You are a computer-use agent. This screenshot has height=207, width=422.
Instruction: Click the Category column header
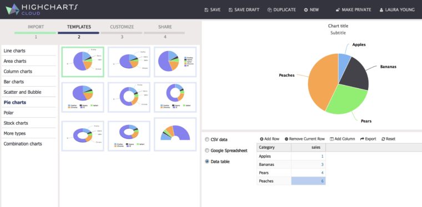point(274,147)
